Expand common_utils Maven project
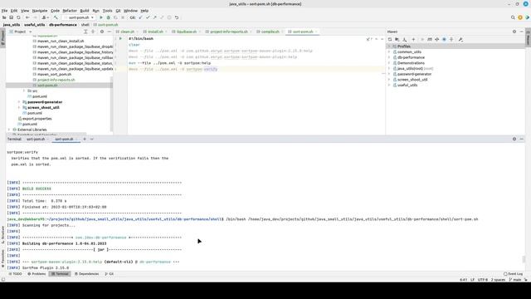This screenshot has width=531, height=299. pos(389,51)
